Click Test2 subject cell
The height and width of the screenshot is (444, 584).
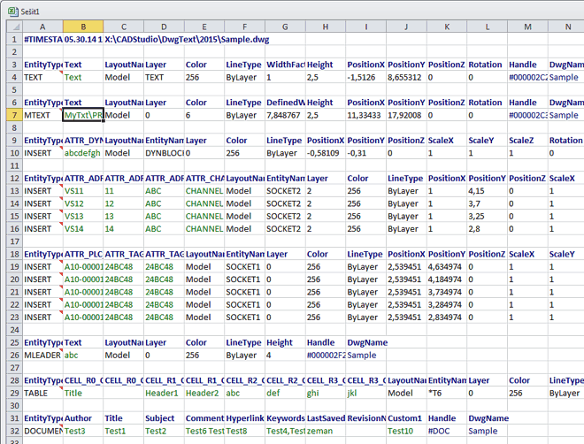164,431
